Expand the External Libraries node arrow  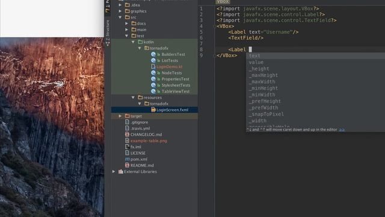pyautogui.click(x=114, y=171)
